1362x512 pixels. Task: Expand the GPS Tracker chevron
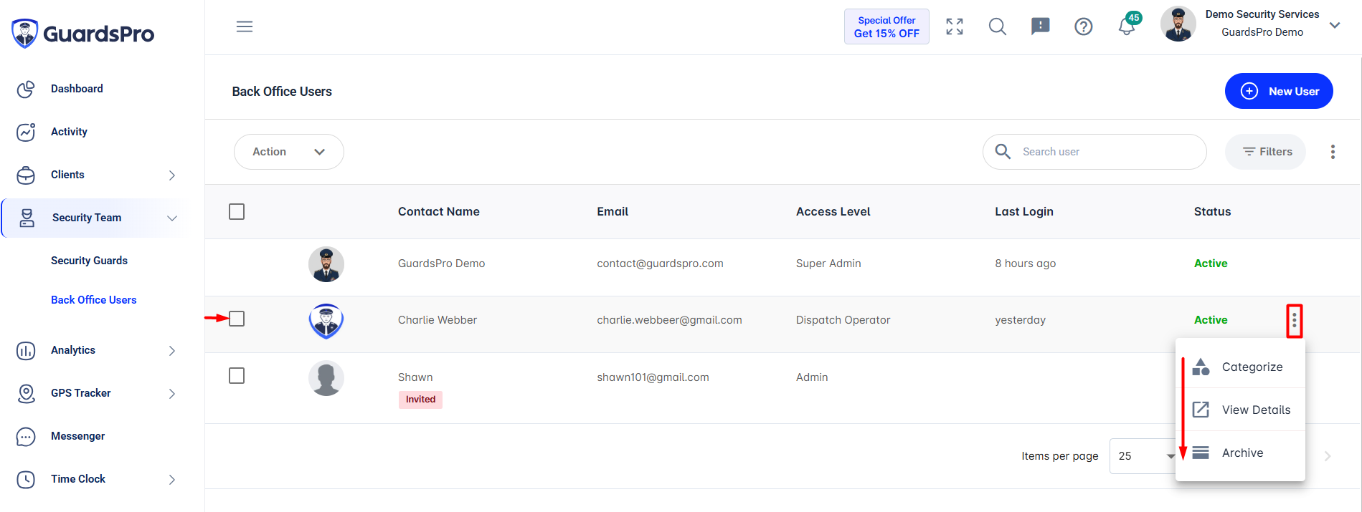coord(172,394)
